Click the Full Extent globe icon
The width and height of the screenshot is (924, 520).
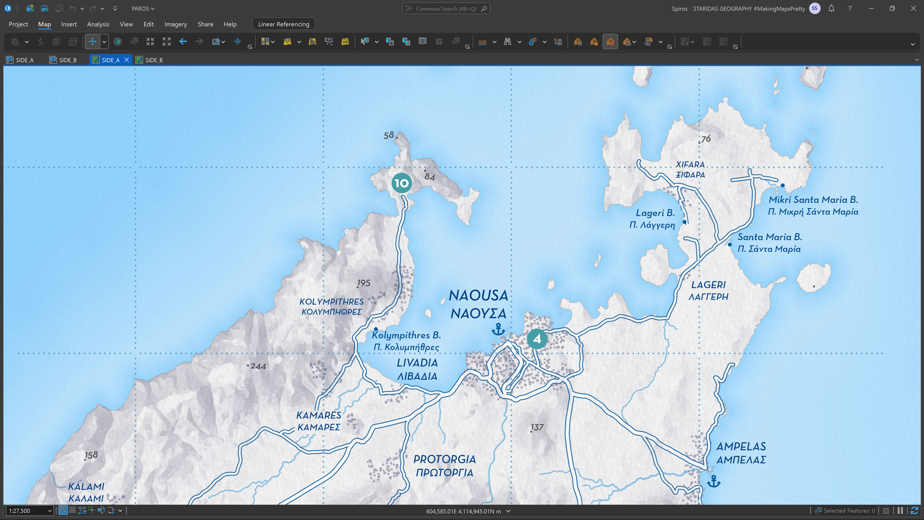(117, 42)
